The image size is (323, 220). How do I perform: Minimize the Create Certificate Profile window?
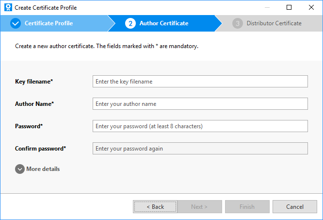pyautogui.click(x=267, y=8)
